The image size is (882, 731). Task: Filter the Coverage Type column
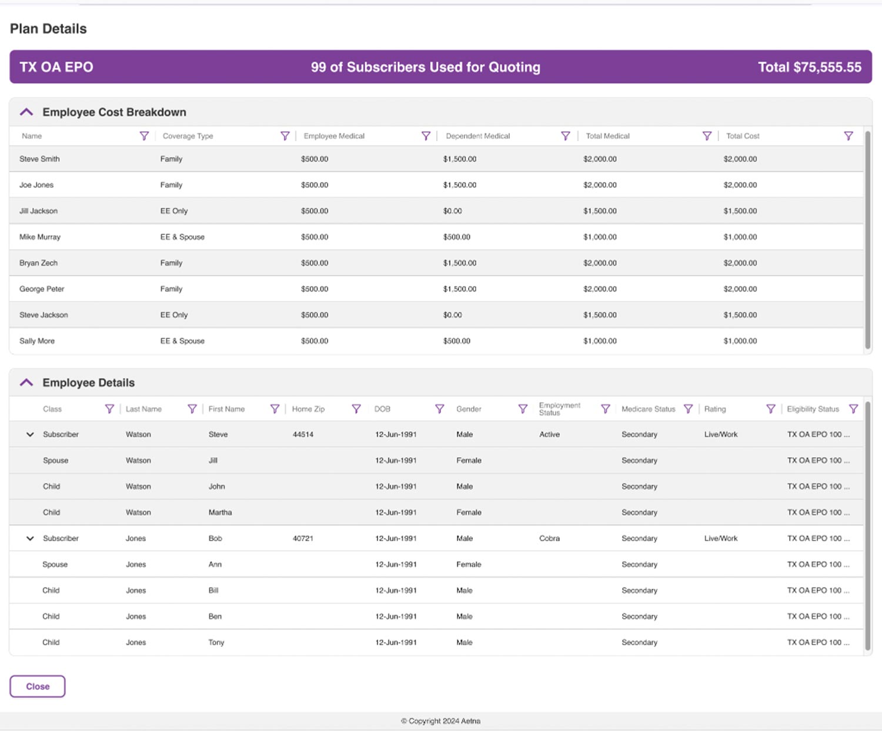pos(285,136)
